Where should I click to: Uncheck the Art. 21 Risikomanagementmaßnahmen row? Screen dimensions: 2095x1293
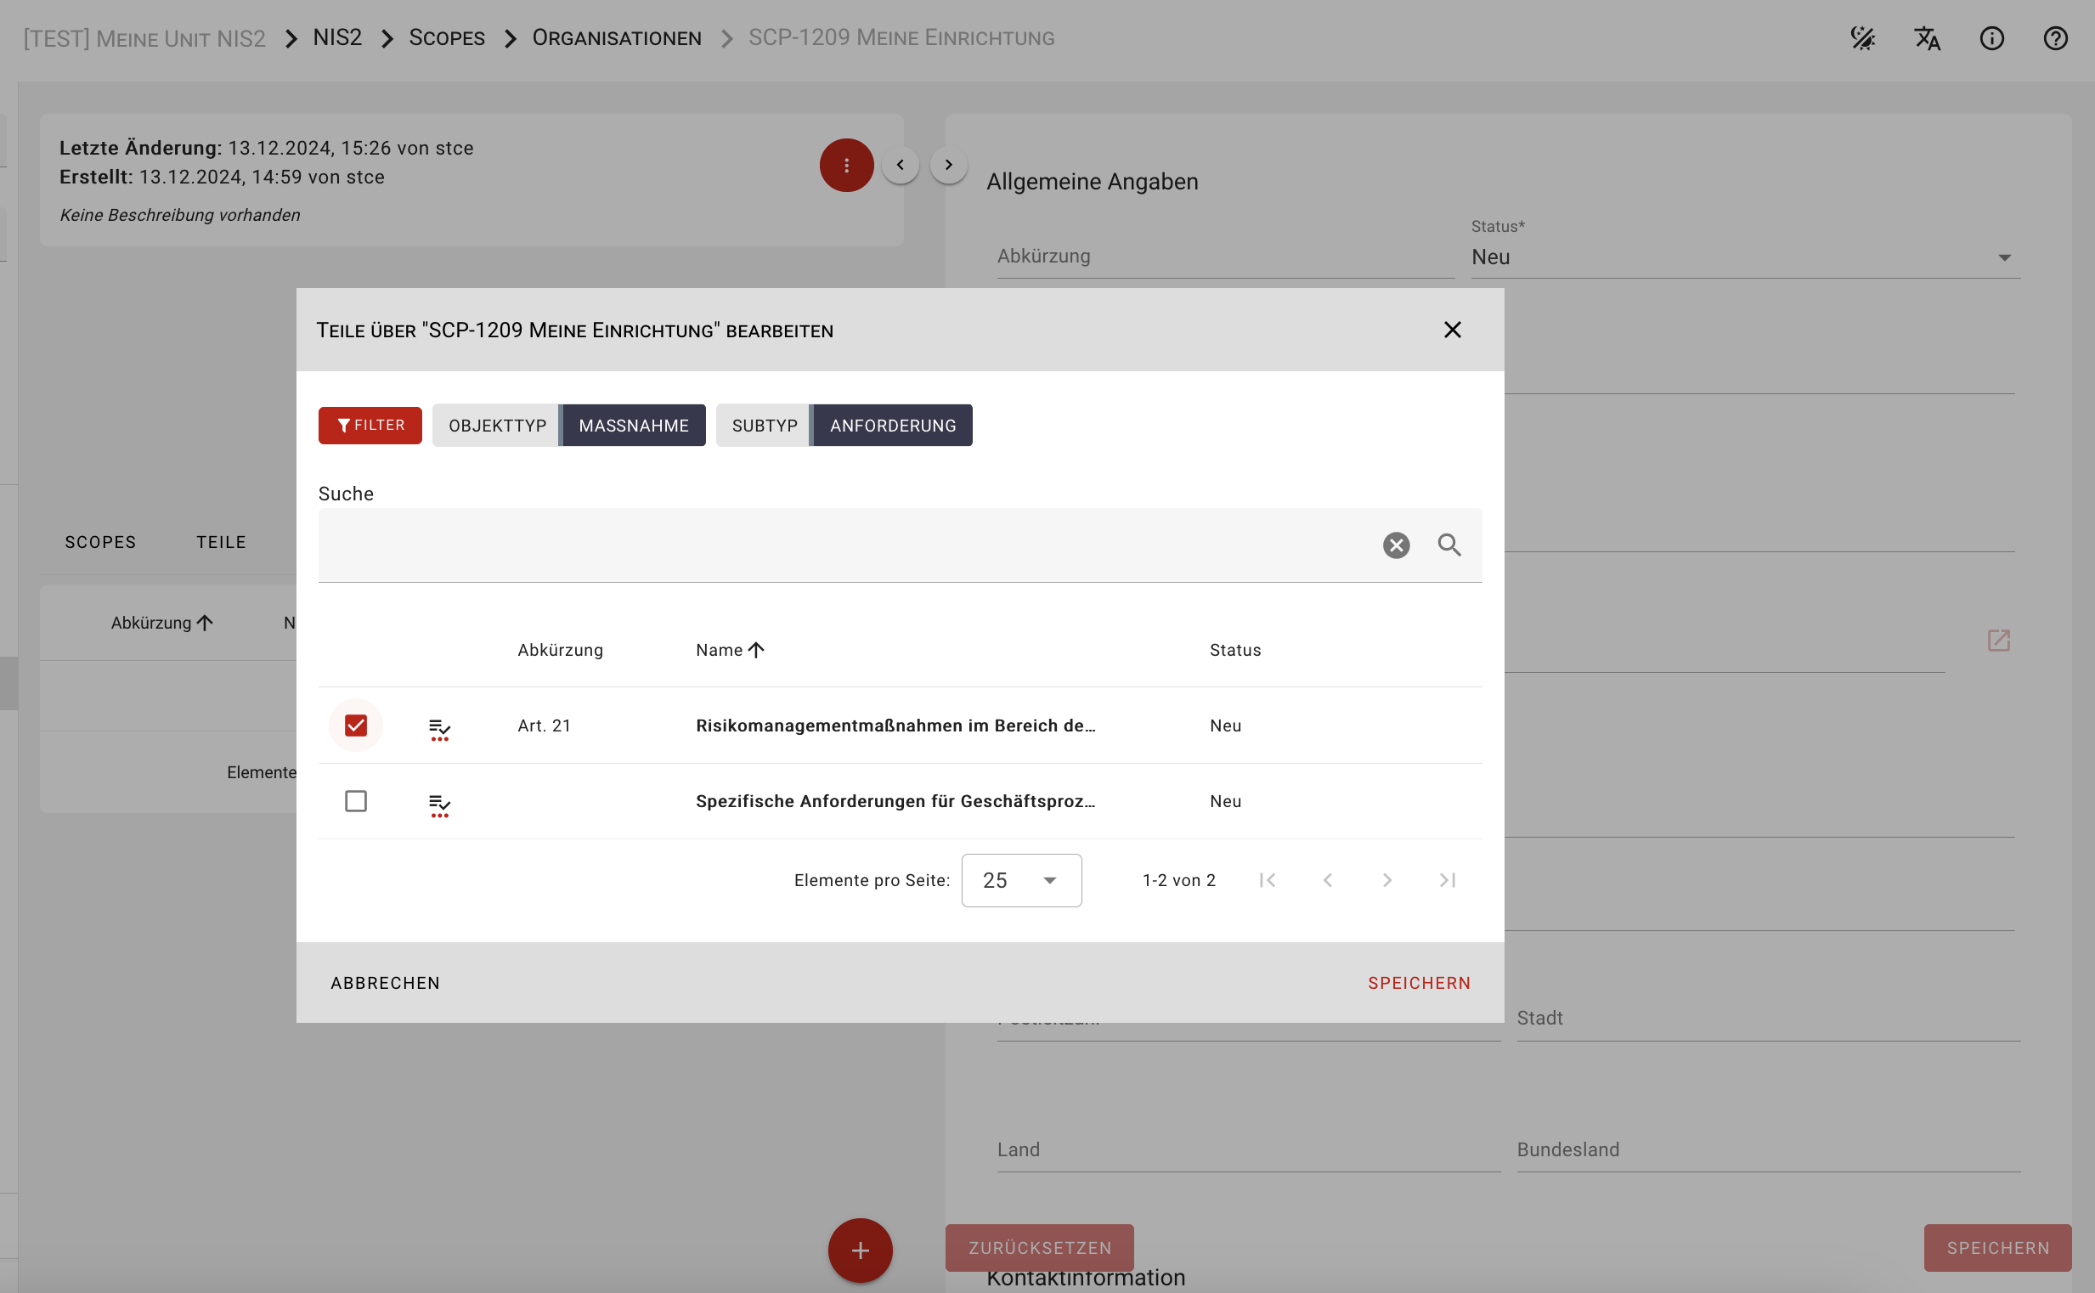(356, 726)
